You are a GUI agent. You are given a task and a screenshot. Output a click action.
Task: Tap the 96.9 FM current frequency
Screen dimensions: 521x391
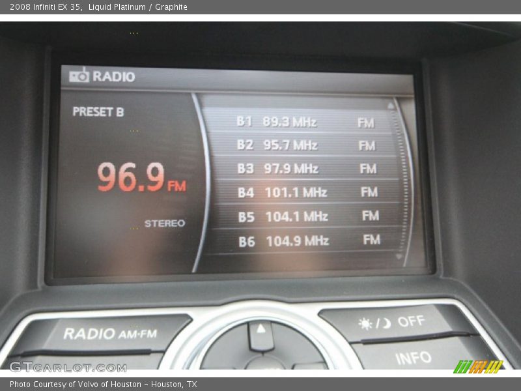pos(141,177)
